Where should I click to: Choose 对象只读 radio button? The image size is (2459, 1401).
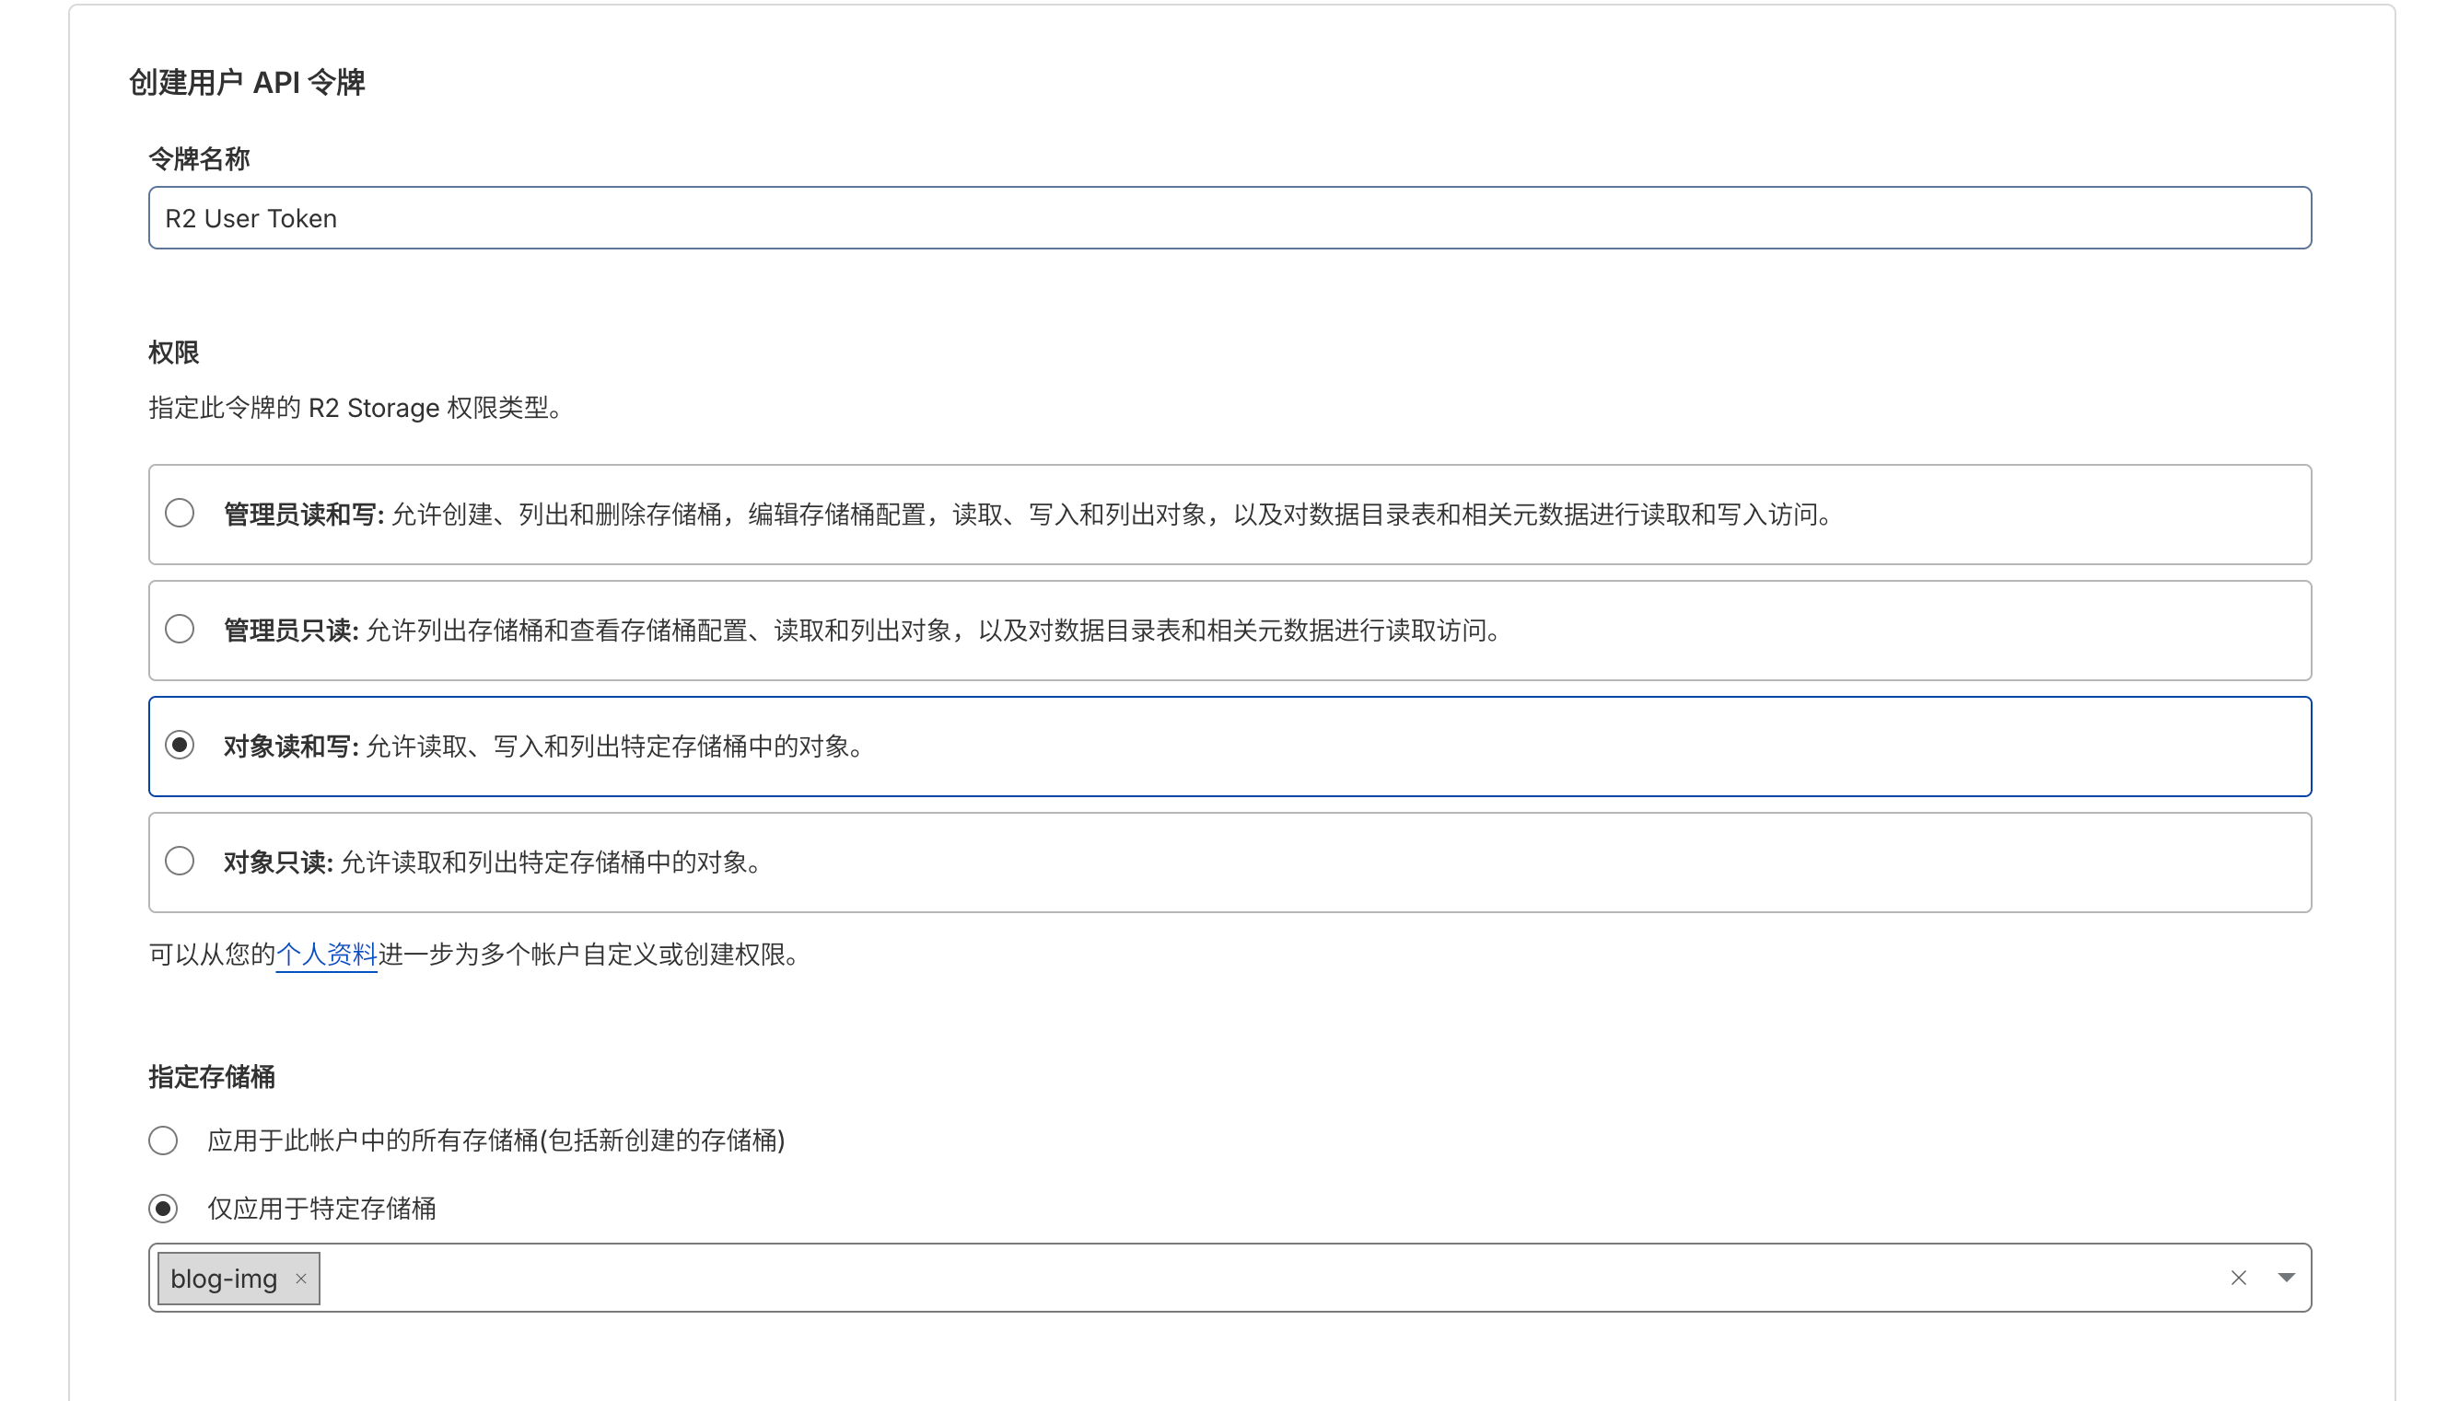click(179, 861)
